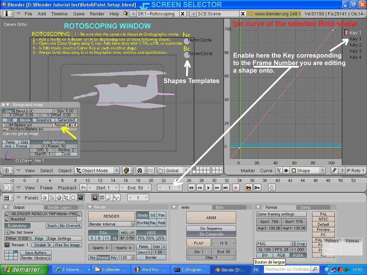
Task: Enable Use in Background Image panel
Action: click(9, 111)
